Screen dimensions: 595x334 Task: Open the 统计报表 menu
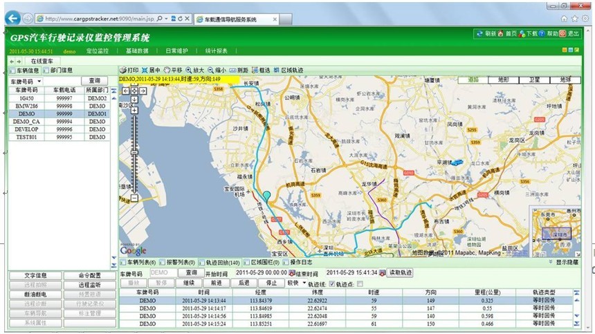point(217,50)
